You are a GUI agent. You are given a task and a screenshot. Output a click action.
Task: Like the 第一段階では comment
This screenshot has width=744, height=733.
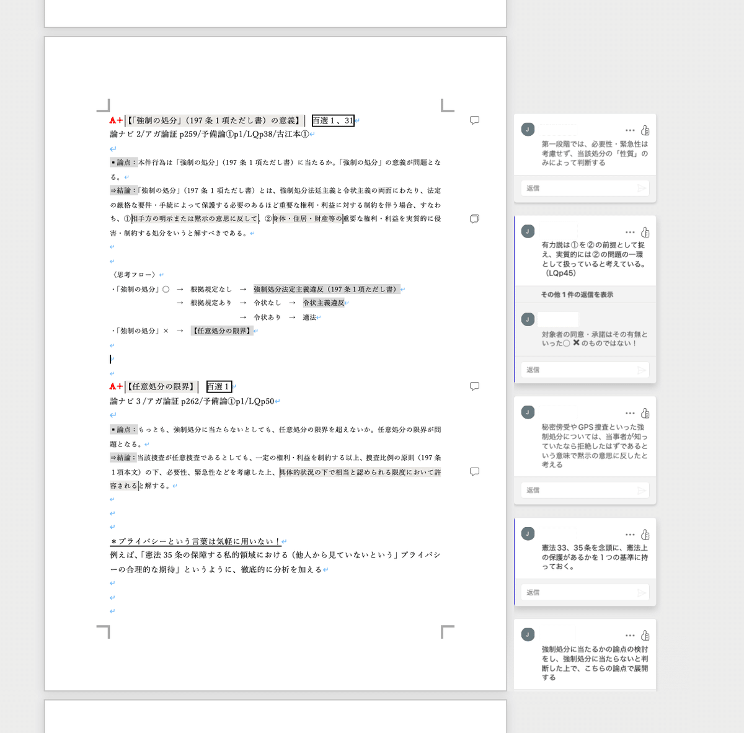pyautogui.click(x=645, y=130)
